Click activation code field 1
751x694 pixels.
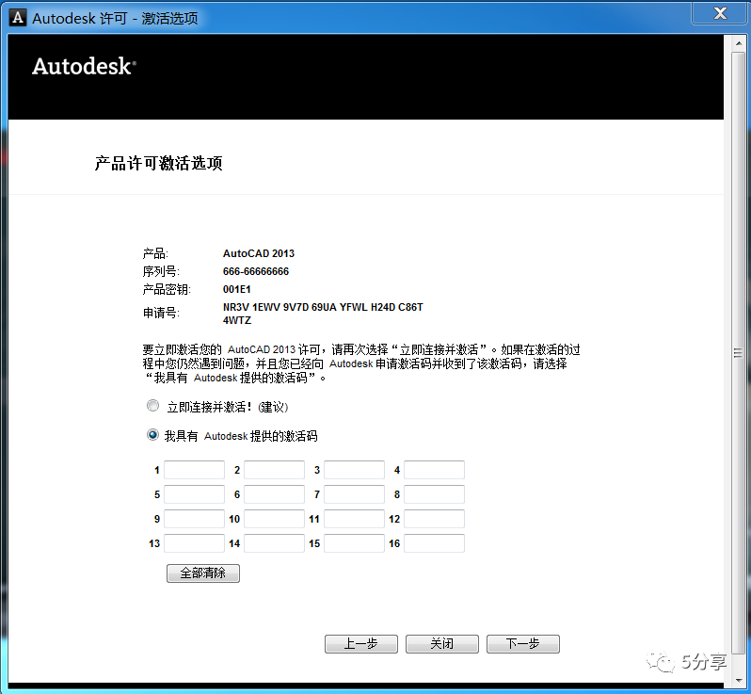pos(195,470)
